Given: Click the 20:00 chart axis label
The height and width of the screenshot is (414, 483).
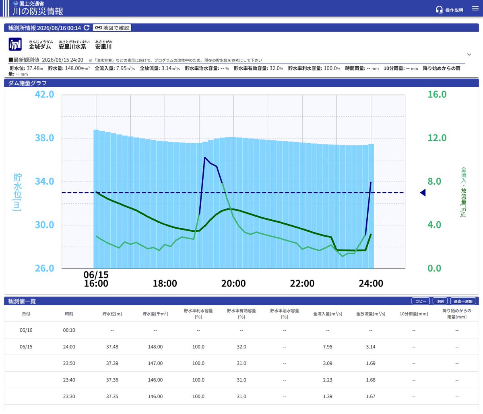Looking at the screenshot, I should click(x=233, y=283).
